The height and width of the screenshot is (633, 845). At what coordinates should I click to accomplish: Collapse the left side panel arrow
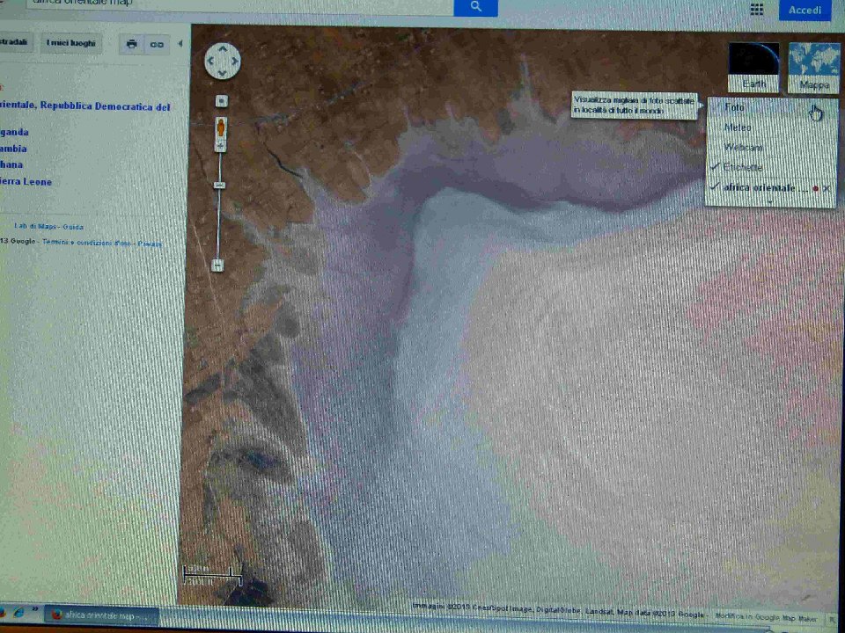(180, 44)
